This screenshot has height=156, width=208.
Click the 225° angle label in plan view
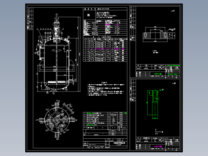click(x=47, y=130)
